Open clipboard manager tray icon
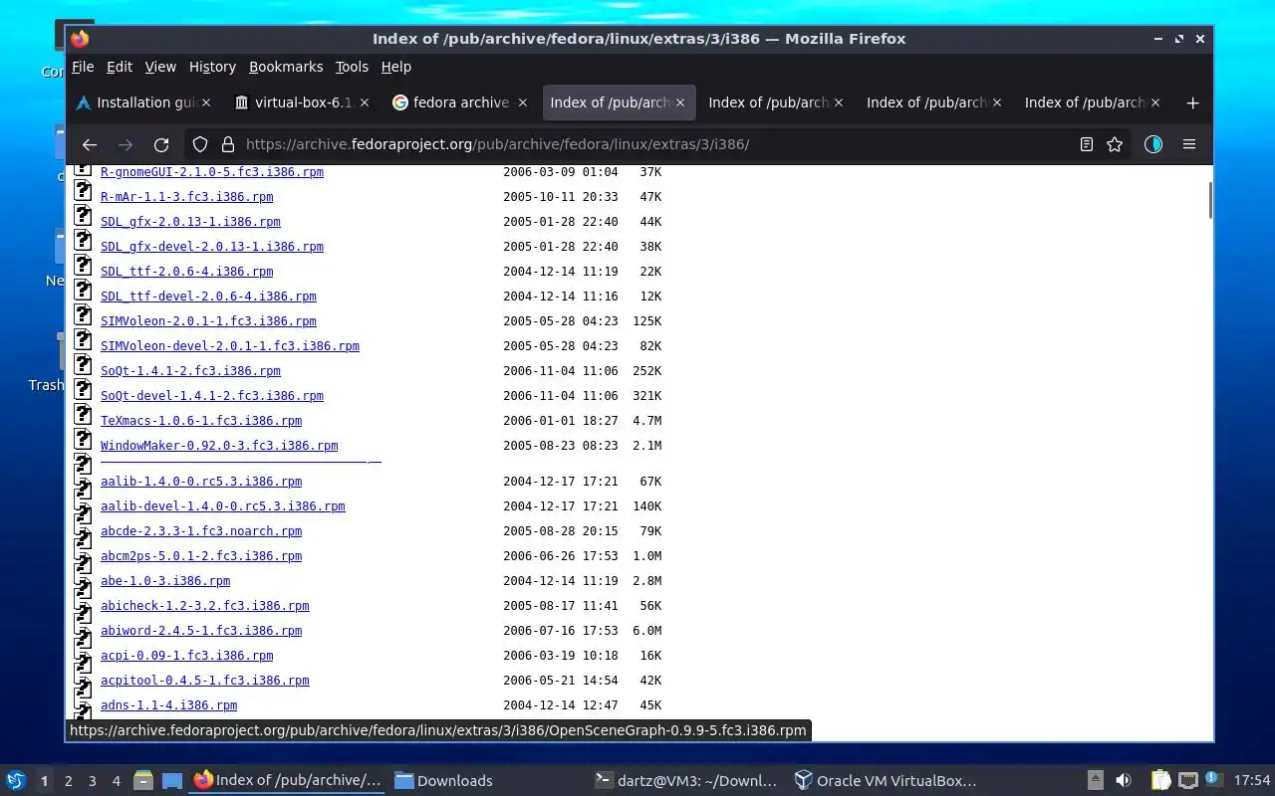The width and height of the screenshot is (1275, 796). (1160, 780)
